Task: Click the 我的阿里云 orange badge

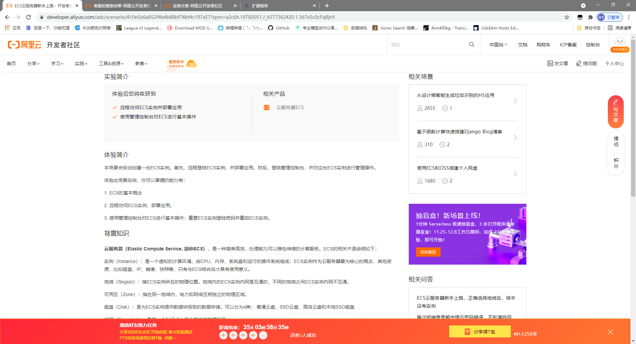Action: click(620, 50)
